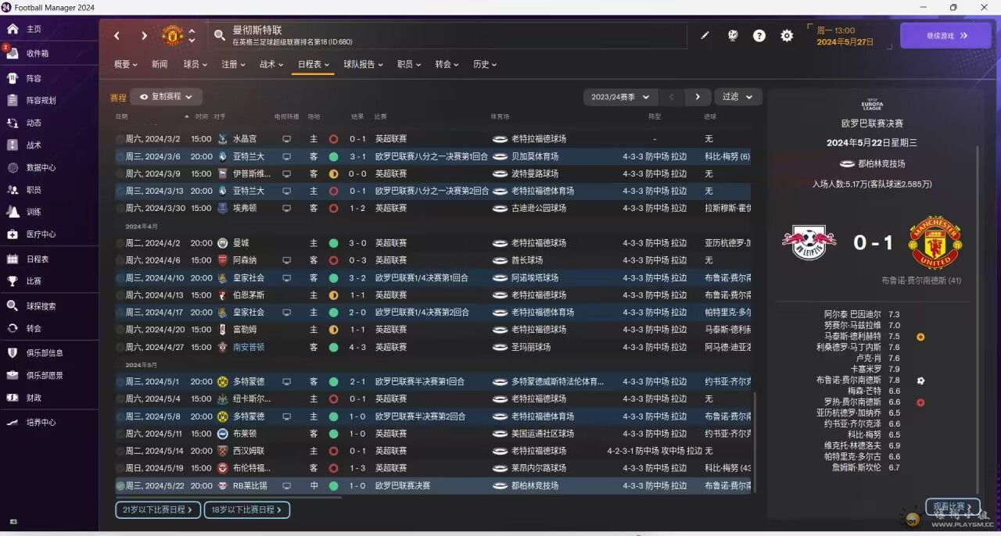
Task: Open the 21岁以下比赛日程 link button
Action: pos(157,510)
